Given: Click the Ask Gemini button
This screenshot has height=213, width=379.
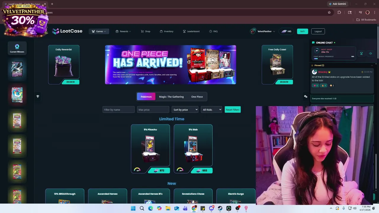Looking at the screenshot, I should point(337,4).
